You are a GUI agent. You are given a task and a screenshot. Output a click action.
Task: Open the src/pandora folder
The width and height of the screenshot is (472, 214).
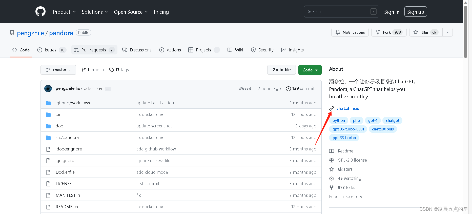tap(67, 138)
